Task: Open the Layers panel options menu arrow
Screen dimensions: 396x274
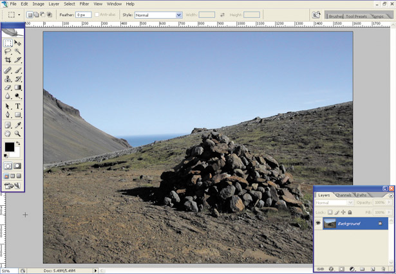Action: coord(391,196)
